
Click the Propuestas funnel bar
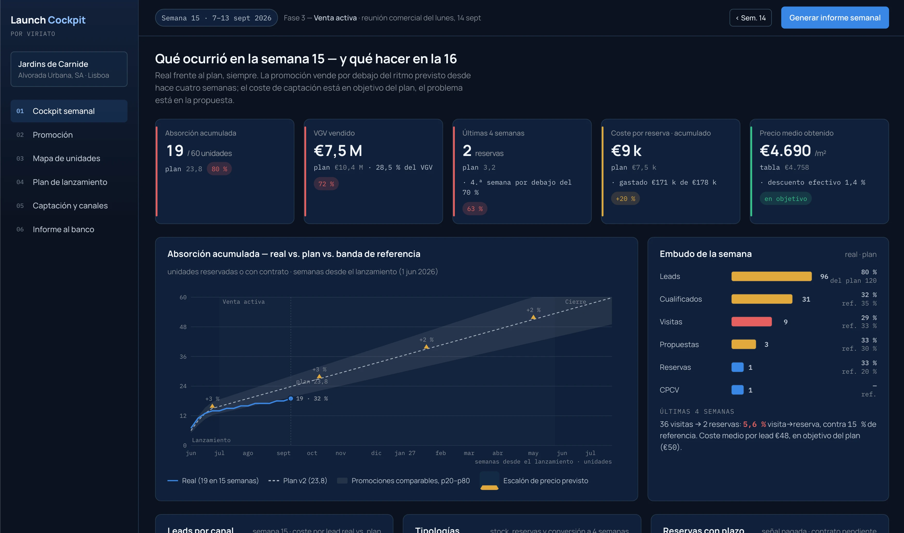(743, 344)
